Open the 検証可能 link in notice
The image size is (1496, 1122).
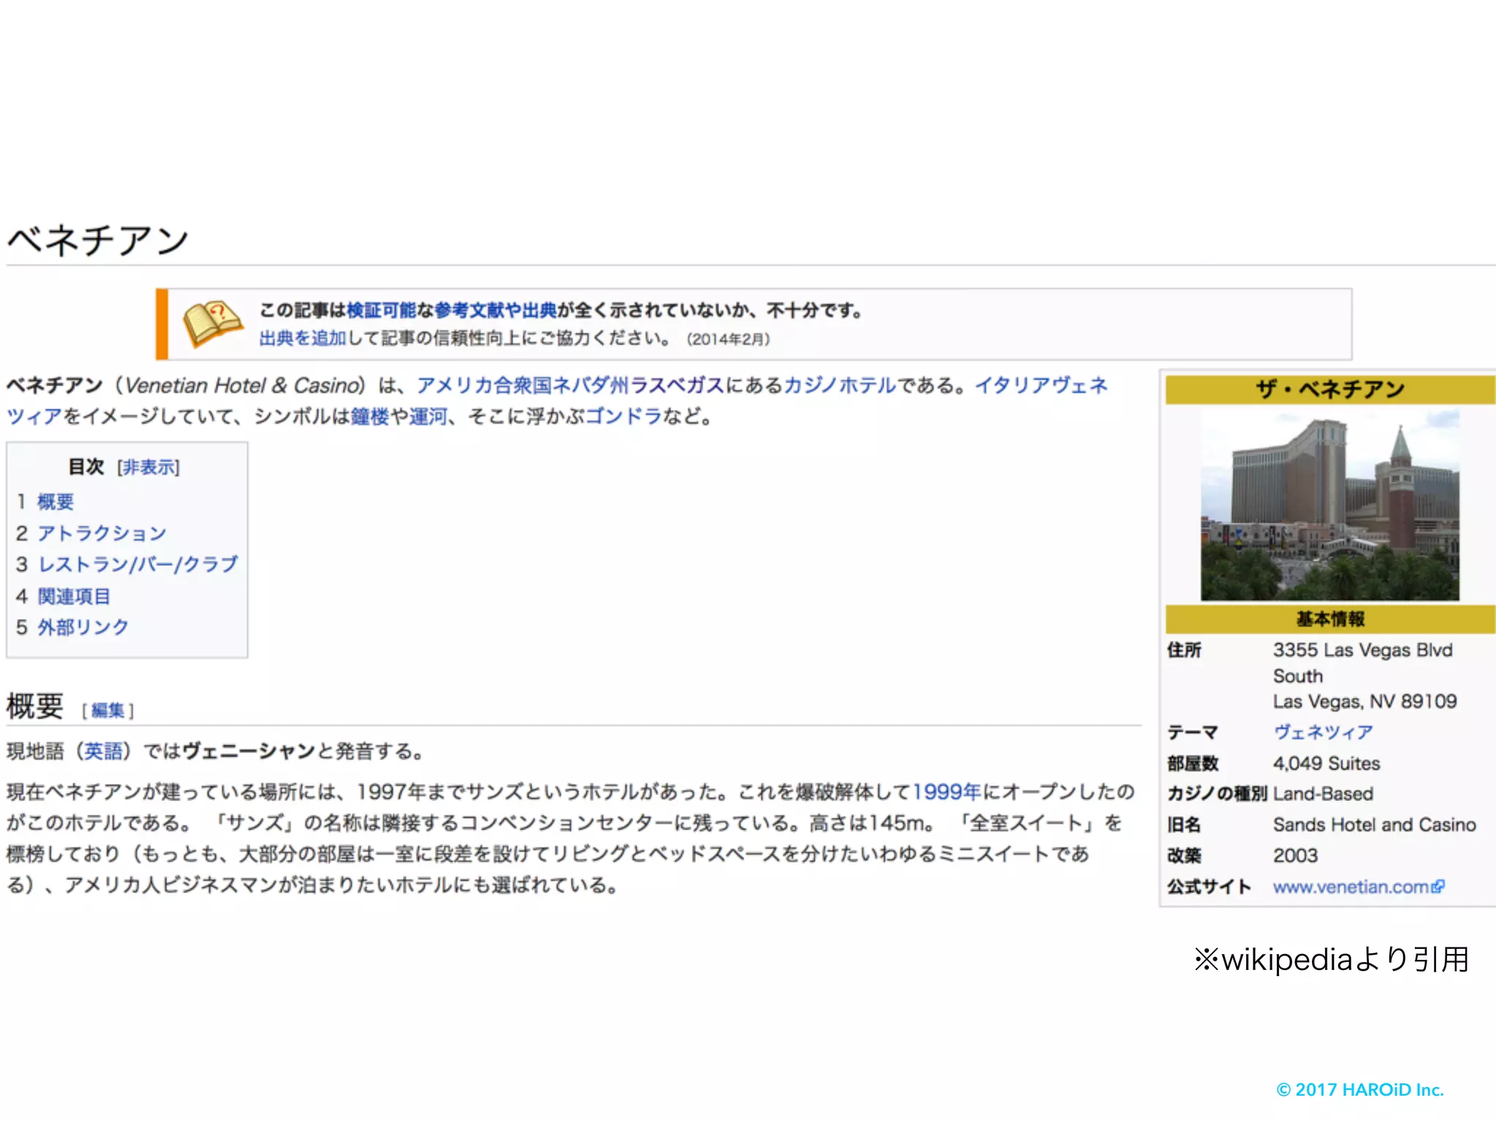(x=381, y=310)
